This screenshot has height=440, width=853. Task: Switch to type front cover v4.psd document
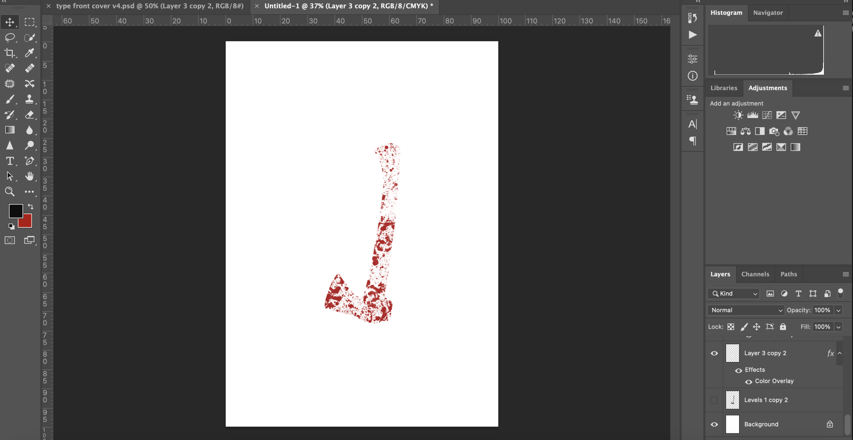[x=149, y=6]
